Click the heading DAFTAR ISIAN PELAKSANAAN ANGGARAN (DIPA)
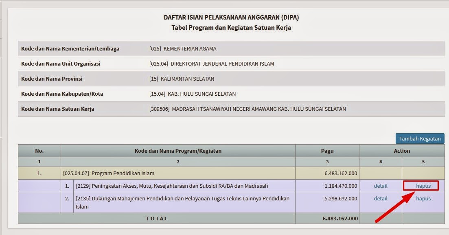The image size is (449, 235). [x=231, y=18]
